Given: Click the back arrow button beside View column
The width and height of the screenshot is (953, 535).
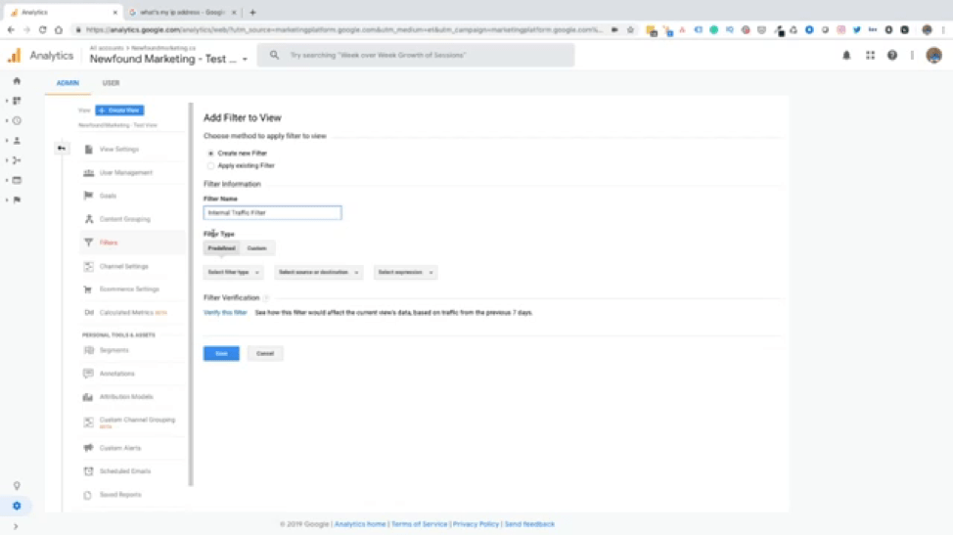Looking at the screenshot, I should pos(62,148).
